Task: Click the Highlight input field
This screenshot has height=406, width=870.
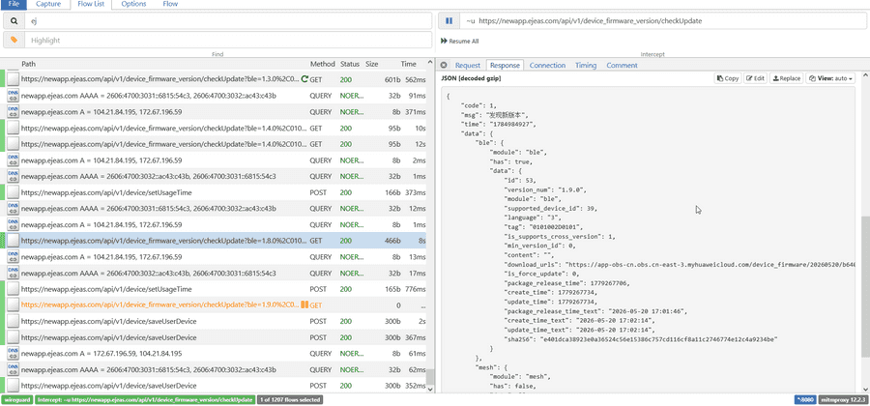Action: (x=228, y=40)
